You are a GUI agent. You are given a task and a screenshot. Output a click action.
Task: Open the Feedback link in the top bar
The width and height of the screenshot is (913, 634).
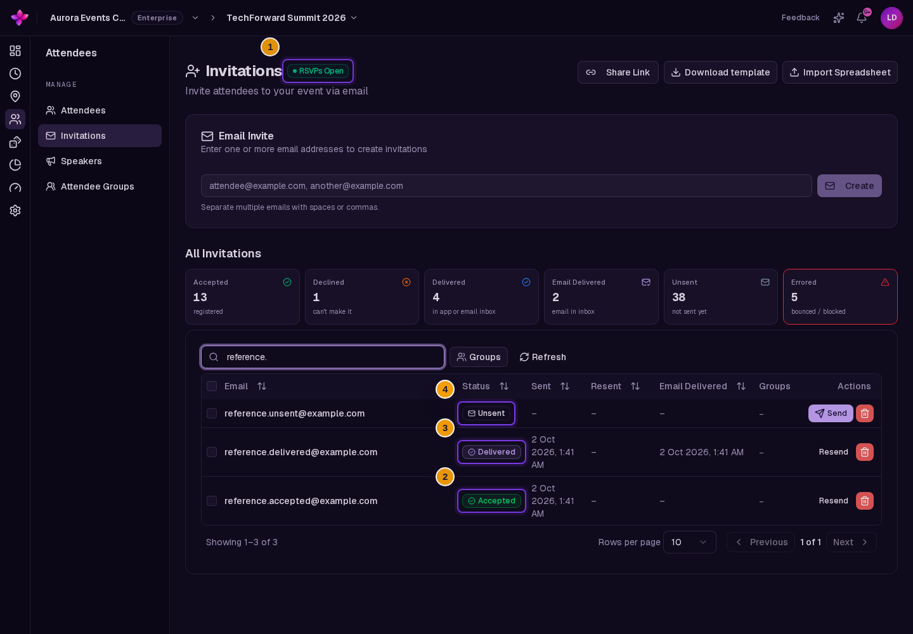800,18
